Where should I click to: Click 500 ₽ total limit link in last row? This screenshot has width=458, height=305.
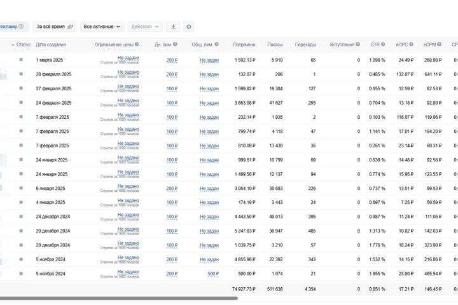213,274
